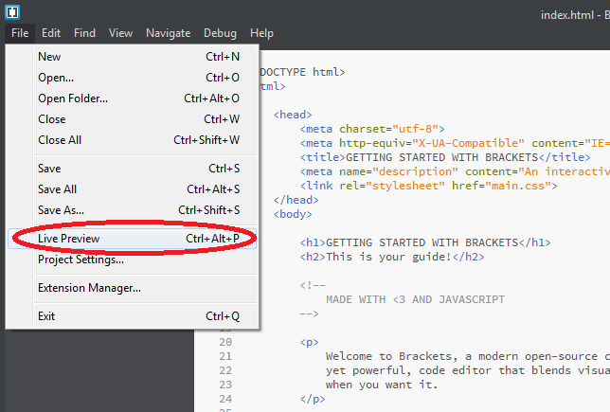Viewport: 610px width, 412px height.
Task: Choose Close All menu entry
Action: tap(132, 140)
